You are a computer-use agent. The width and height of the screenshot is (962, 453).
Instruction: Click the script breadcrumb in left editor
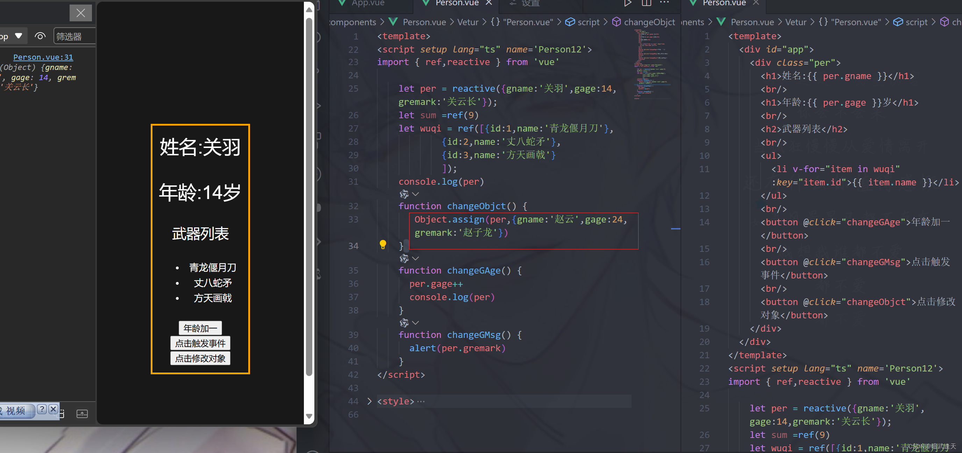click(x=588, y=22)
